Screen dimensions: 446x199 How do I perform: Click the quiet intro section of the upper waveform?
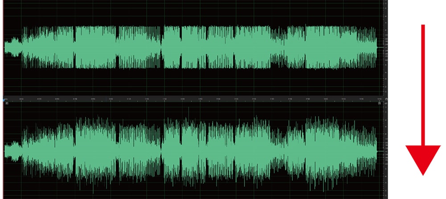click(x=12, y=47)
